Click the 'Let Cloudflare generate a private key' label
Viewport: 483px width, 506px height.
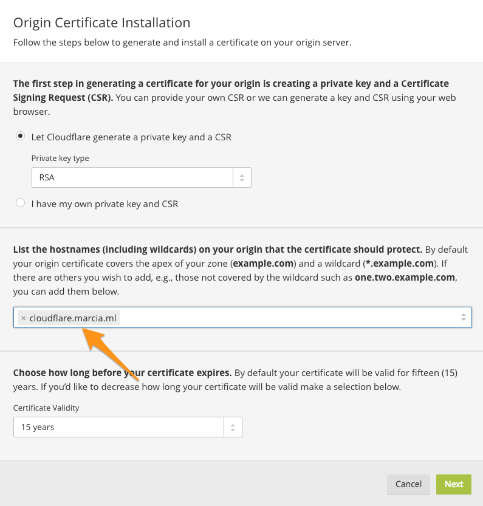pos(131,137)
